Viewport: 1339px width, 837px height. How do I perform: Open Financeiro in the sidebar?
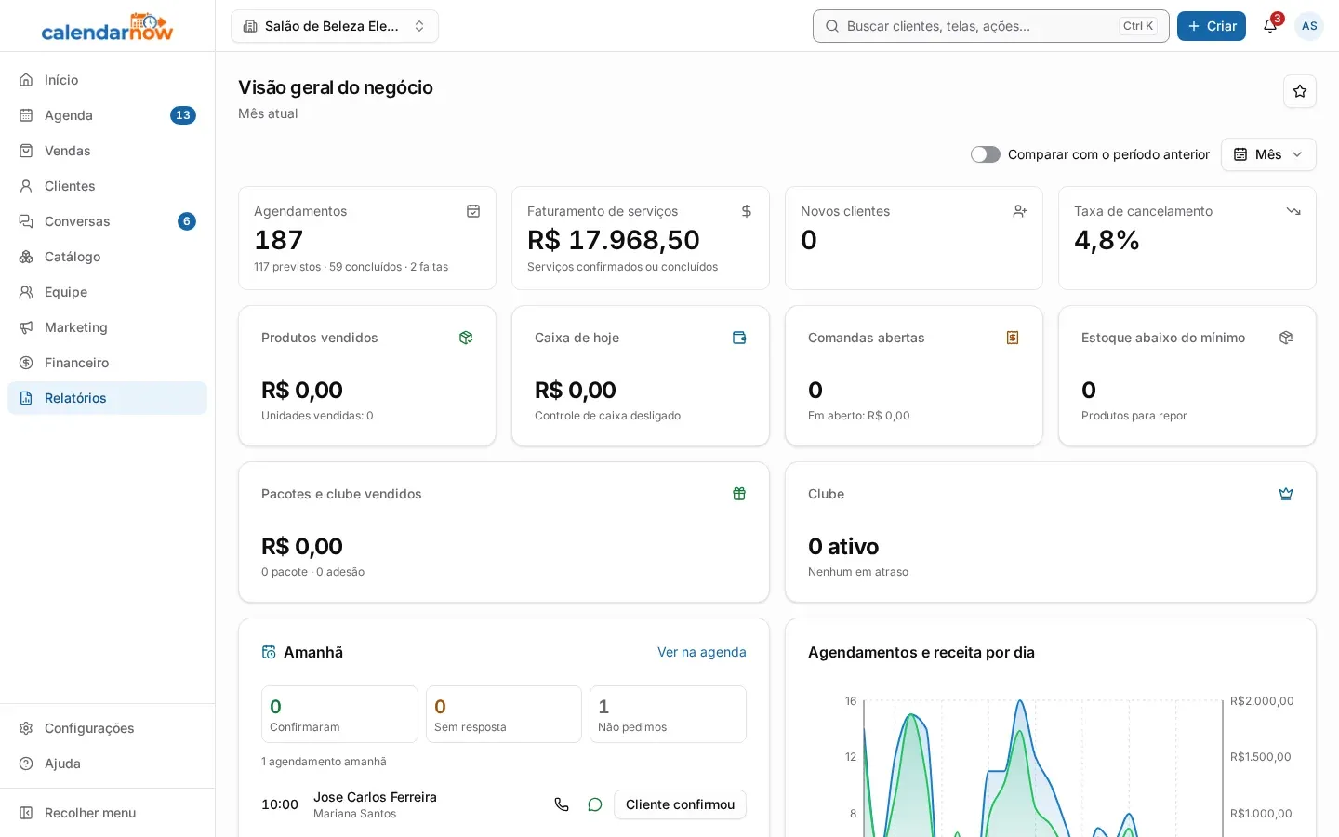[107, 363]
